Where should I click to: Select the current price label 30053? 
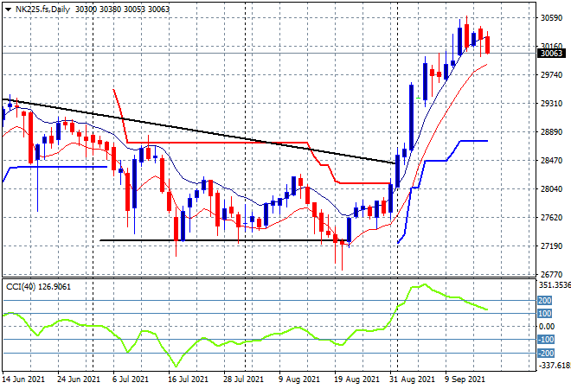(551, 54)
